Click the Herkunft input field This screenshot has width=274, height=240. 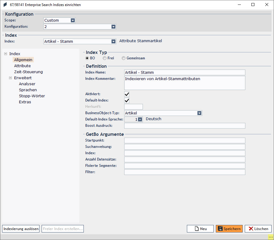pyautogui.click(x=134, y=107)
